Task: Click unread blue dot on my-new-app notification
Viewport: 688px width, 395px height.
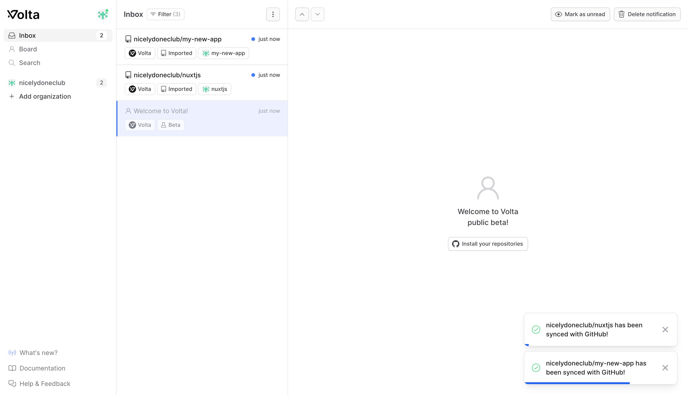Action: point(253,39)
